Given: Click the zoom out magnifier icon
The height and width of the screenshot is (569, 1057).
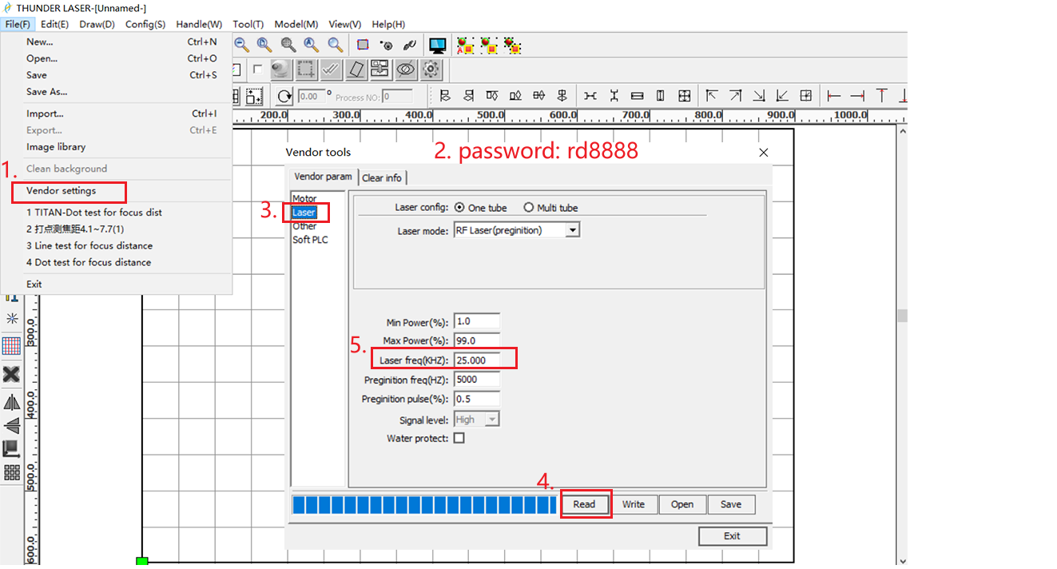Looking at the screenshot, I should [240, 46].
